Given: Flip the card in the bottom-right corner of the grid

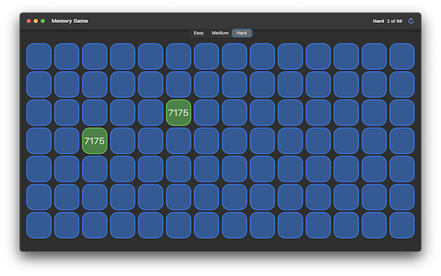Looking at the screenshot, I should (402, 225).
